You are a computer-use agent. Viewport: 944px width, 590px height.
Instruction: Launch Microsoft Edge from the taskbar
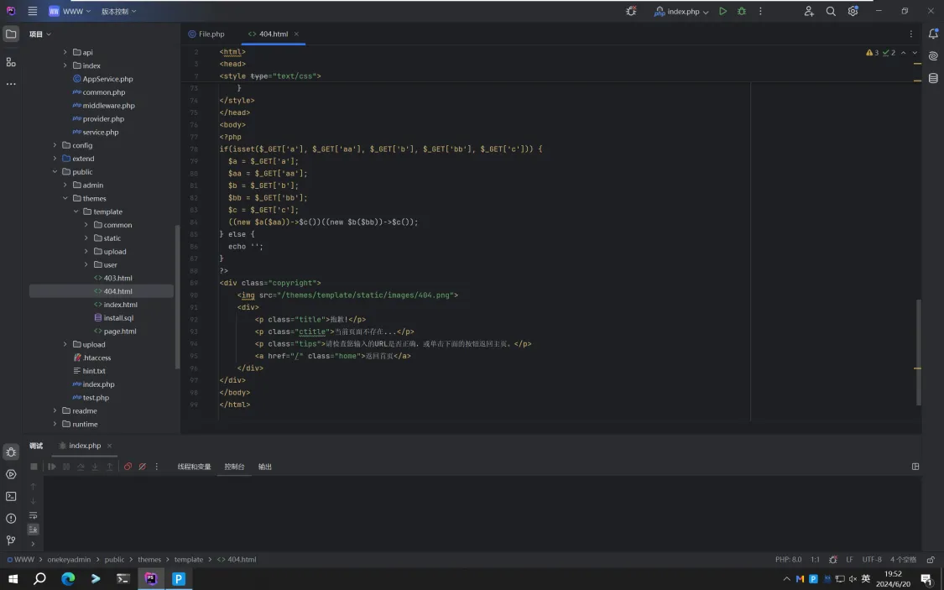(x=68, y=578)
